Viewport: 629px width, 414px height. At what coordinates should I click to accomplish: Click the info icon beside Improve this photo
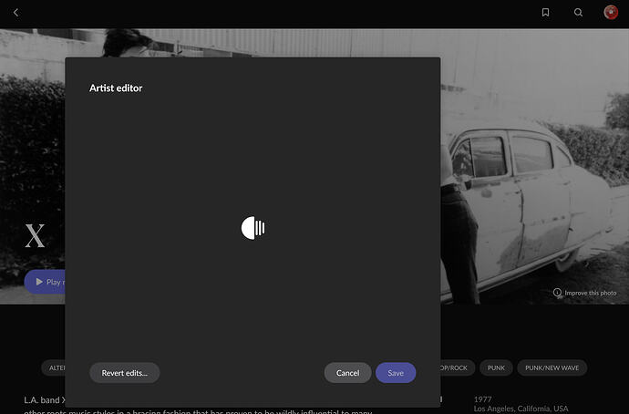pyautogui.click(x=557, y=293)
